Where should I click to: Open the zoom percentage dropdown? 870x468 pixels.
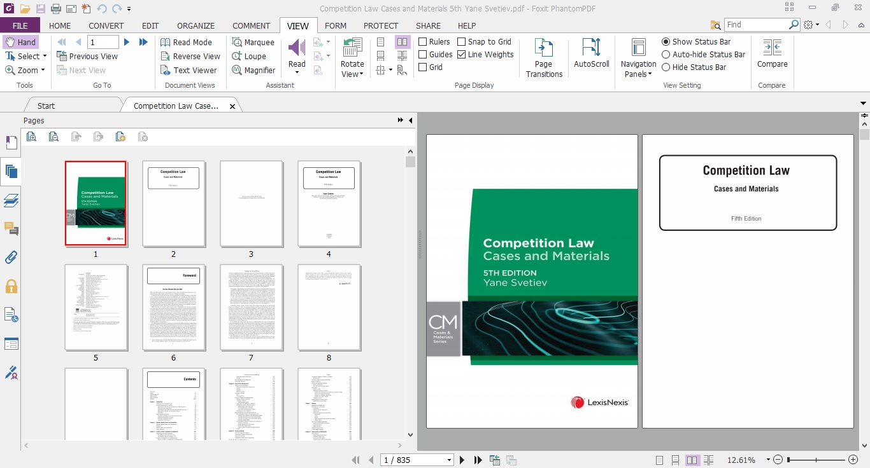769,460
